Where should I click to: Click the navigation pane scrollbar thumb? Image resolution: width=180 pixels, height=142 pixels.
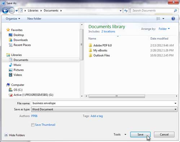click(82, 44)
